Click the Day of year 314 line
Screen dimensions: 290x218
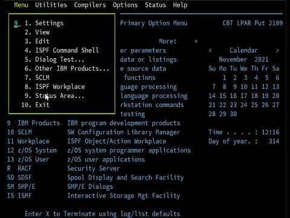pyautogui.click(x=243, y=141)
